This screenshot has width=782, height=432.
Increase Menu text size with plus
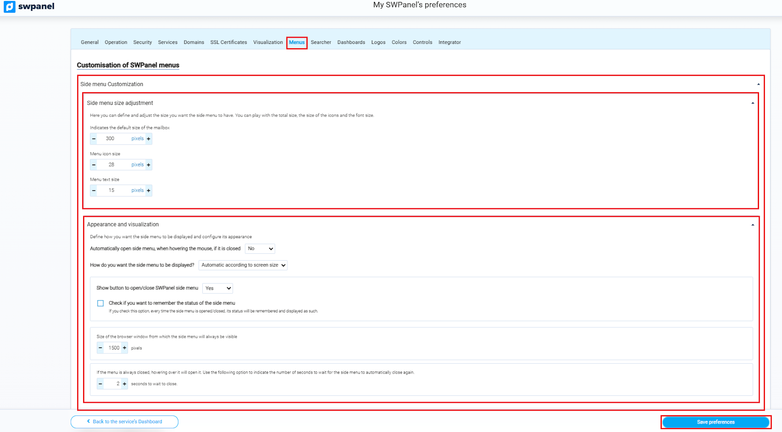pyautogui.click(x=149, y=190)
